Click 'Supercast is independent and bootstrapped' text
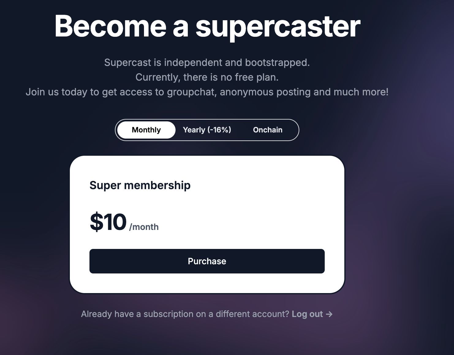 pos(207,63)
